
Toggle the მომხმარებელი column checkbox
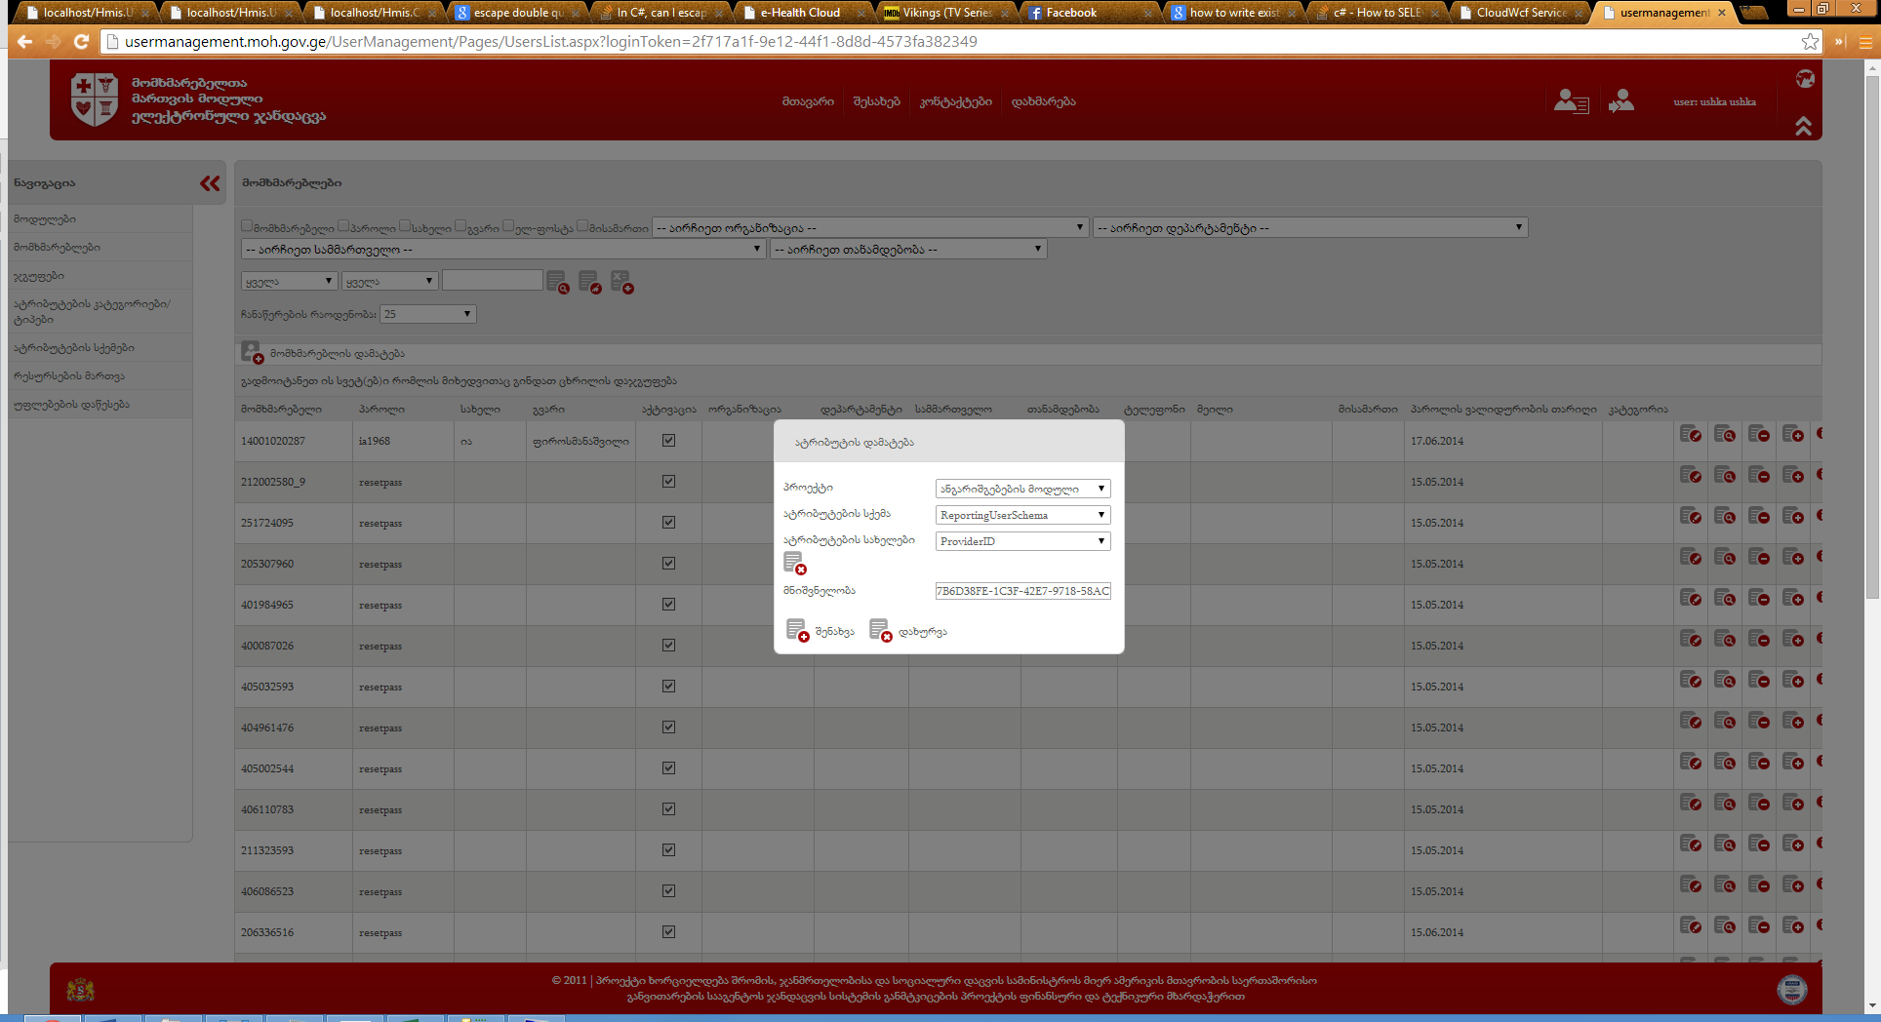point(247,226)
